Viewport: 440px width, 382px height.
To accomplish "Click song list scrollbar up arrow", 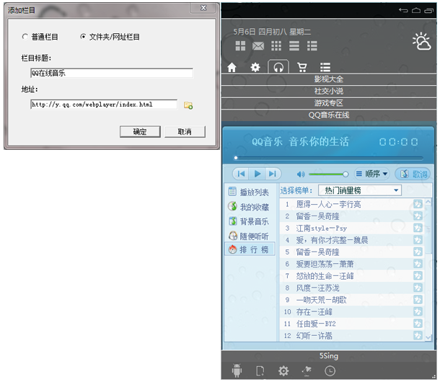I will coord(428,202).
